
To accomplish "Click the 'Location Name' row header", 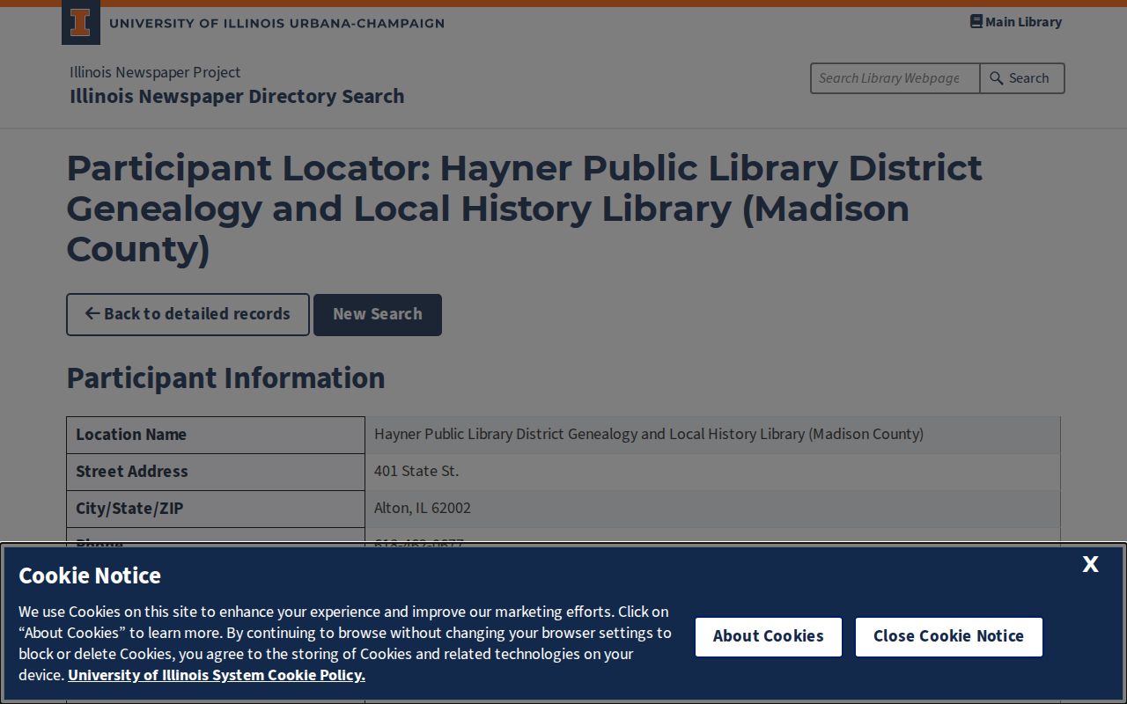I will click(x=216, y=435).
